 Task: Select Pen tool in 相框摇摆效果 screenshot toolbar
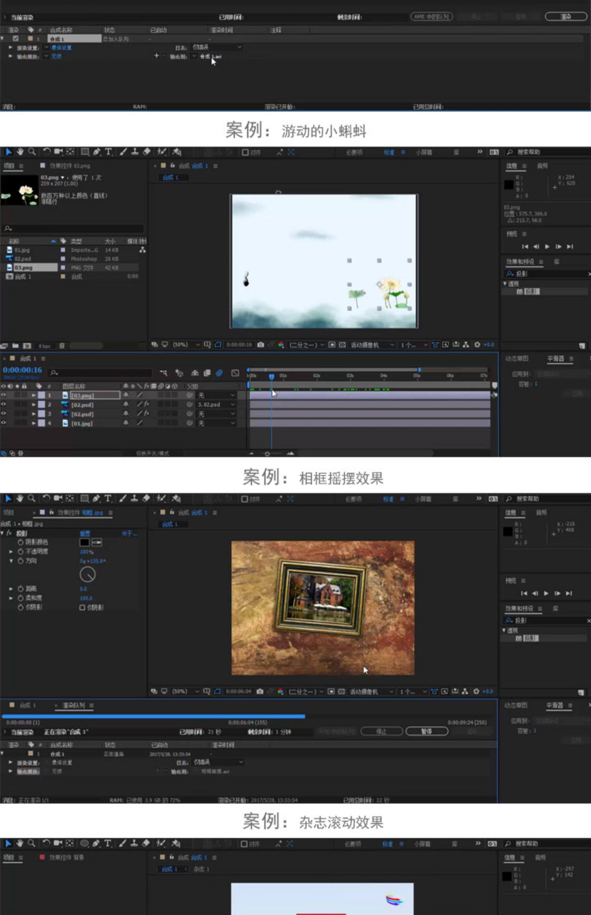click(x=96, y=498)
